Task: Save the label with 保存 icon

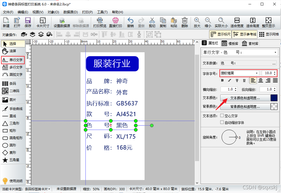Action: tap(28, 22)
